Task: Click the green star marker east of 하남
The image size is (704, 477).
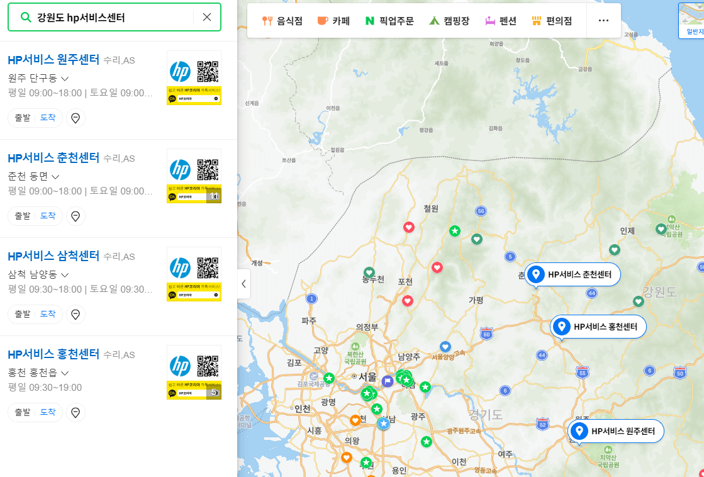Action: pyautogui.click(x=425, y=386)
